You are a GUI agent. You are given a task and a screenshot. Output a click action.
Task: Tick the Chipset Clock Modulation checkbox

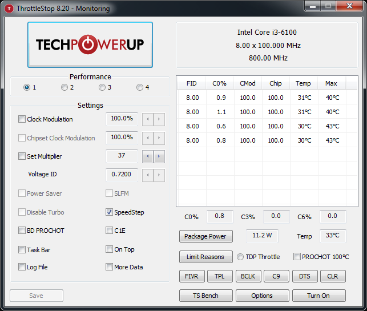[22, 138]
